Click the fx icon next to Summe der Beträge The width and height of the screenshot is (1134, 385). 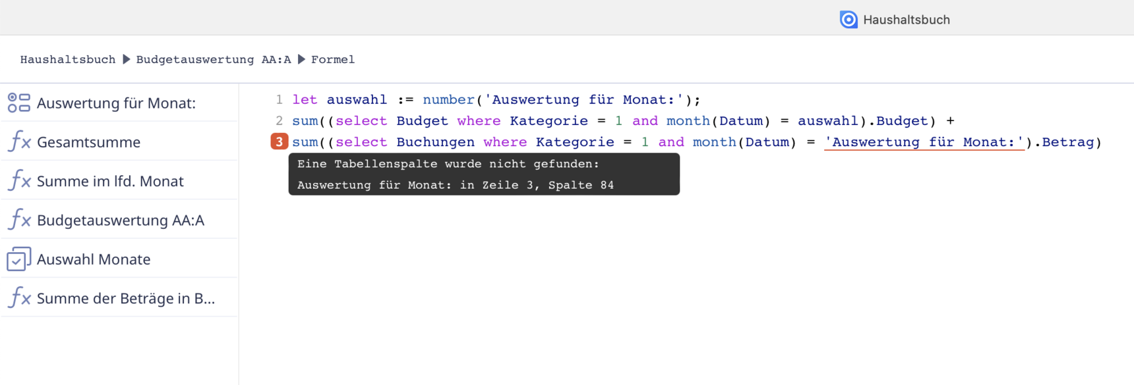(x=19, y=298)
